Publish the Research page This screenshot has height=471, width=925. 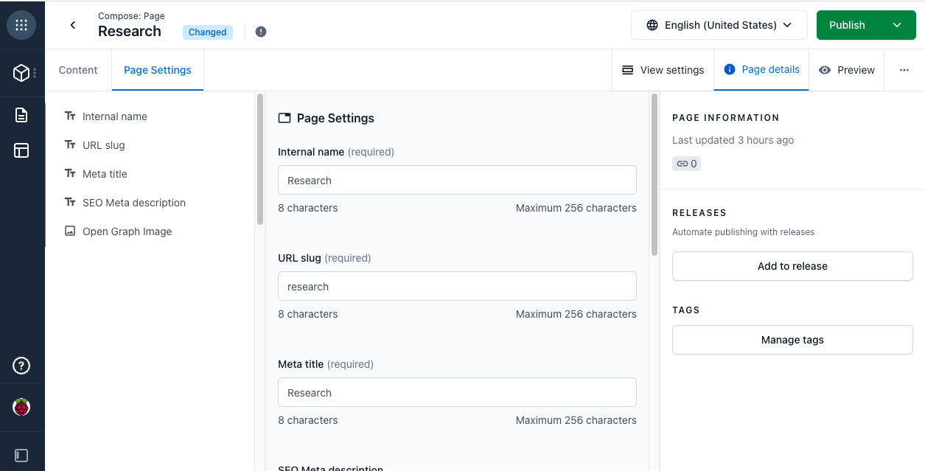pyautogui.click(x=847, y=24)
